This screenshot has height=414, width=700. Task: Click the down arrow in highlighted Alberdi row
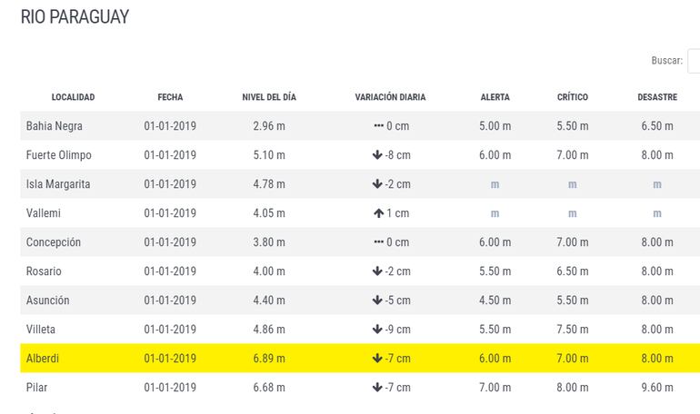coord(377,359)
